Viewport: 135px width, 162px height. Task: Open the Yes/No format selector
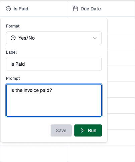click(54, 38)
